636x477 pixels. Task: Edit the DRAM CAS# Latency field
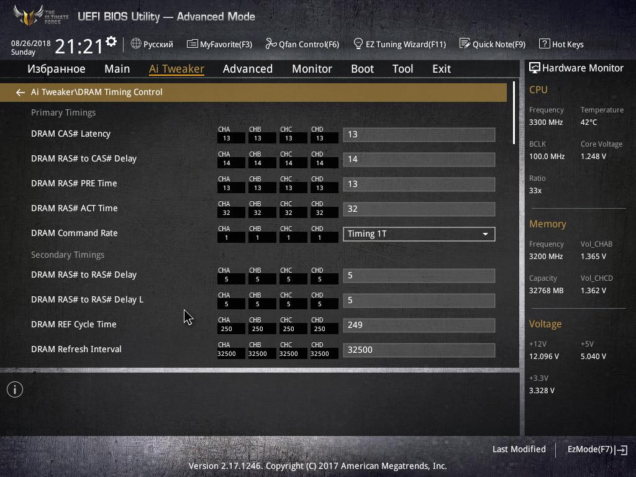[x=419, y=135]
